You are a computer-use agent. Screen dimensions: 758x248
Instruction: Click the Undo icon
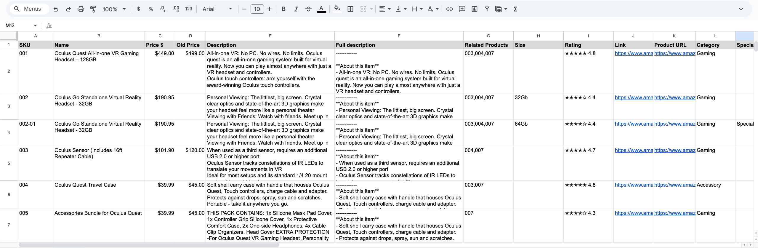[x=56, y=9]
